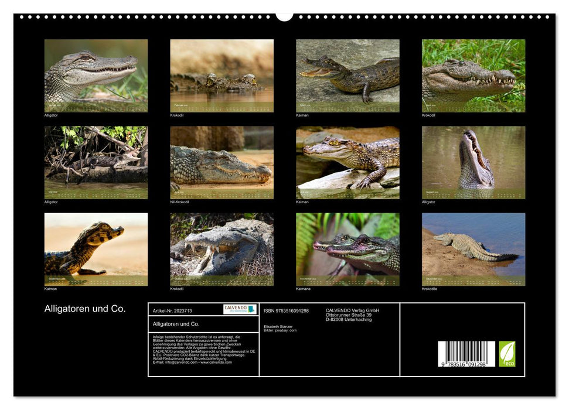The width and height of the screenshot is (569, 410).
Task: Click the ISBN 9783516091298 text
Action: (286, 310)
